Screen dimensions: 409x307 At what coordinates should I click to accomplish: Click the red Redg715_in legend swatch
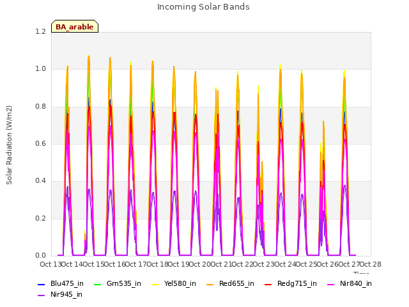coord(268,284)
